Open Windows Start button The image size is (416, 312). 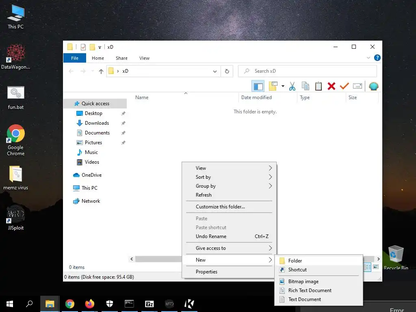click(10, 304)
